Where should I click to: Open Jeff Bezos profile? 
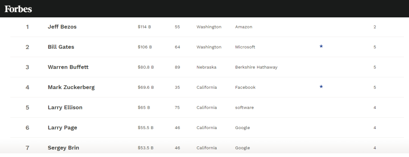[62, 27]
